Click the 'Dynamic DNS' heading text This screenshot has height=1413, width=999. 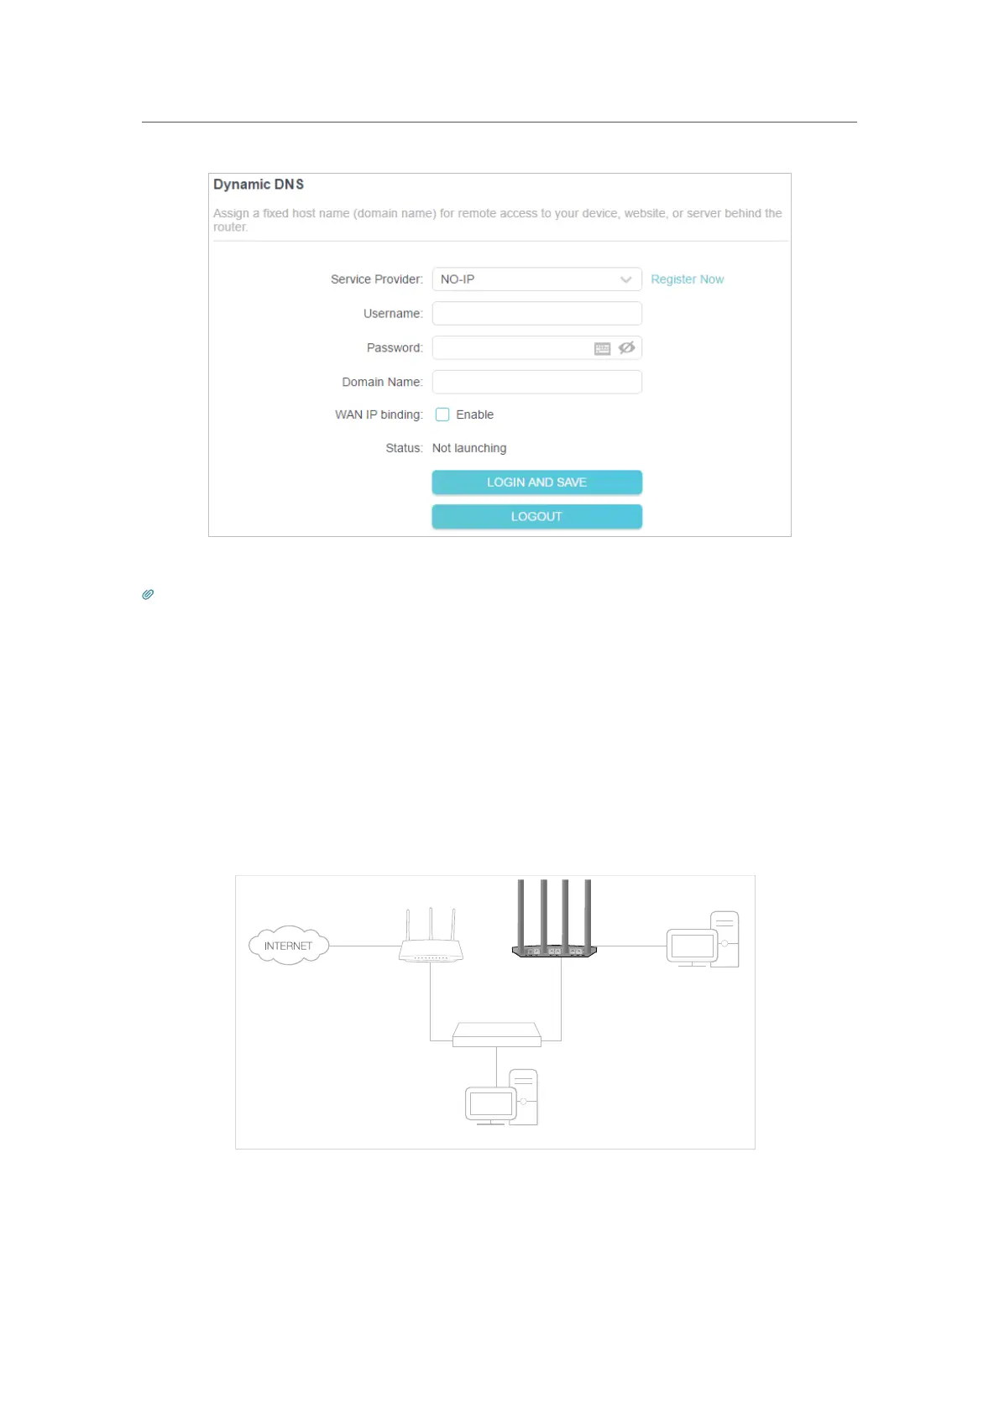(x=259, y=185)
